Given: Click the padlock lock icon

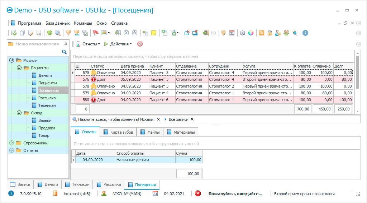Looking at the screenshot, I should click(270, 33).
